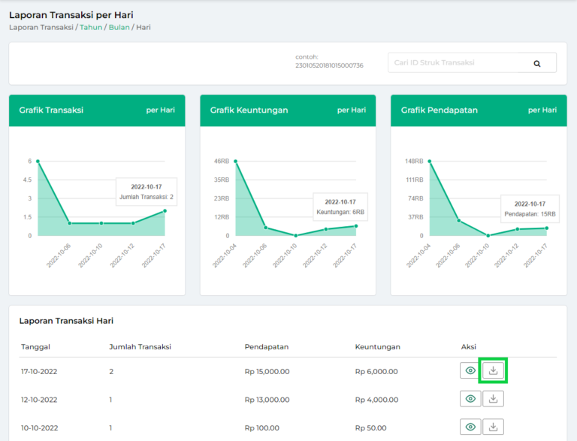Screen dimensions: 577x441
Task: Focus the Cari ID Struk Transaksi field
Action: coord(458,63)
